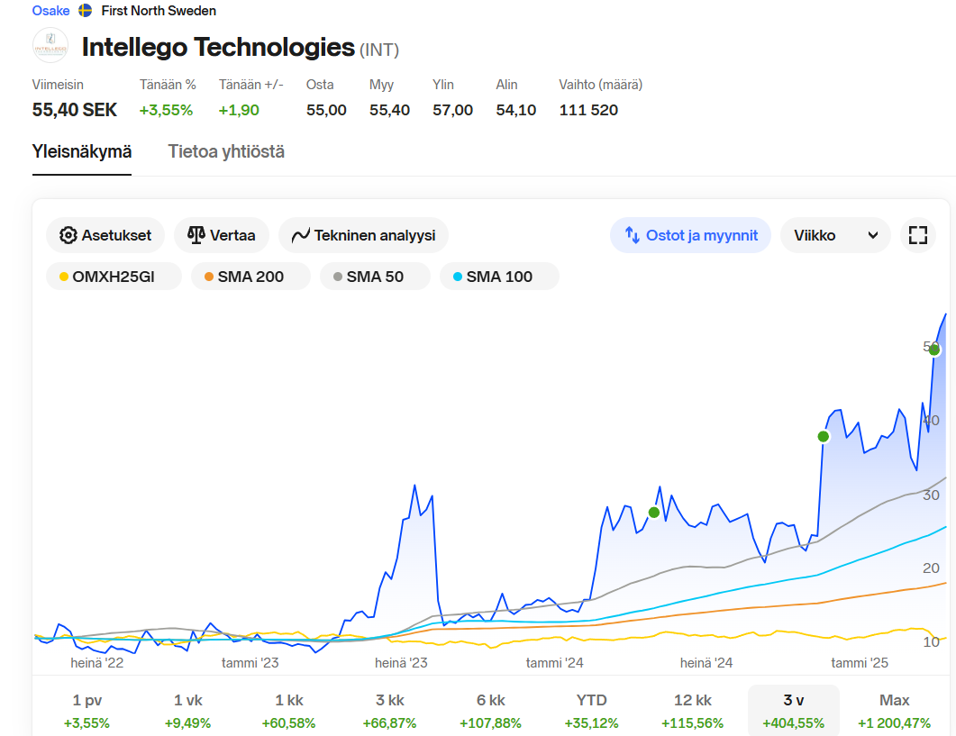Click the arrows icon in Ostot ja myynnit
The image size is (956, 736).
[633, 235]
